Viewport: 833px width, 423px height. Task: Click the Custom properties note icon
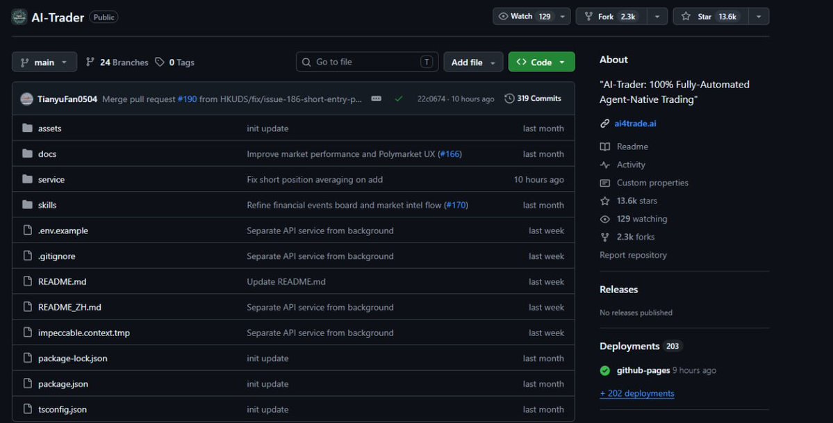(x=604, y=183)
